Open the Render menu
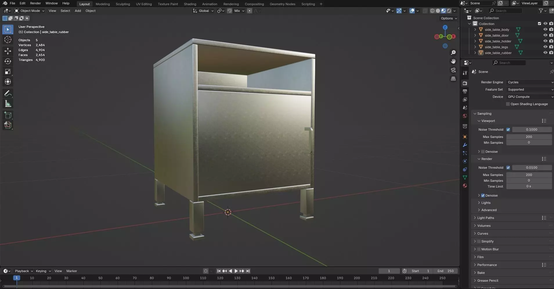554x289 pixels. tap(35, 3)
